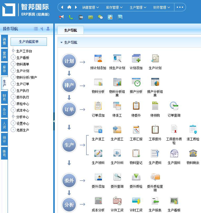Click the 生产领料 icon
This screenshot has width=201, height=213.
(x=98, y=154)
